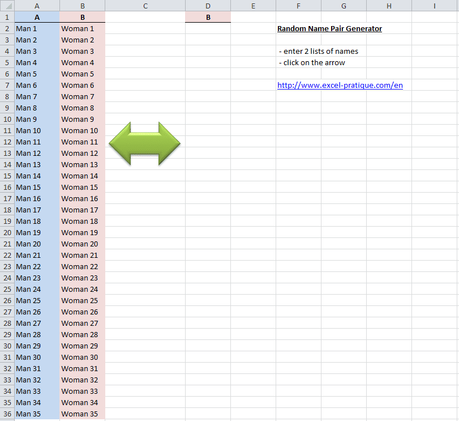Select cell 'Woman 18'

82,221
